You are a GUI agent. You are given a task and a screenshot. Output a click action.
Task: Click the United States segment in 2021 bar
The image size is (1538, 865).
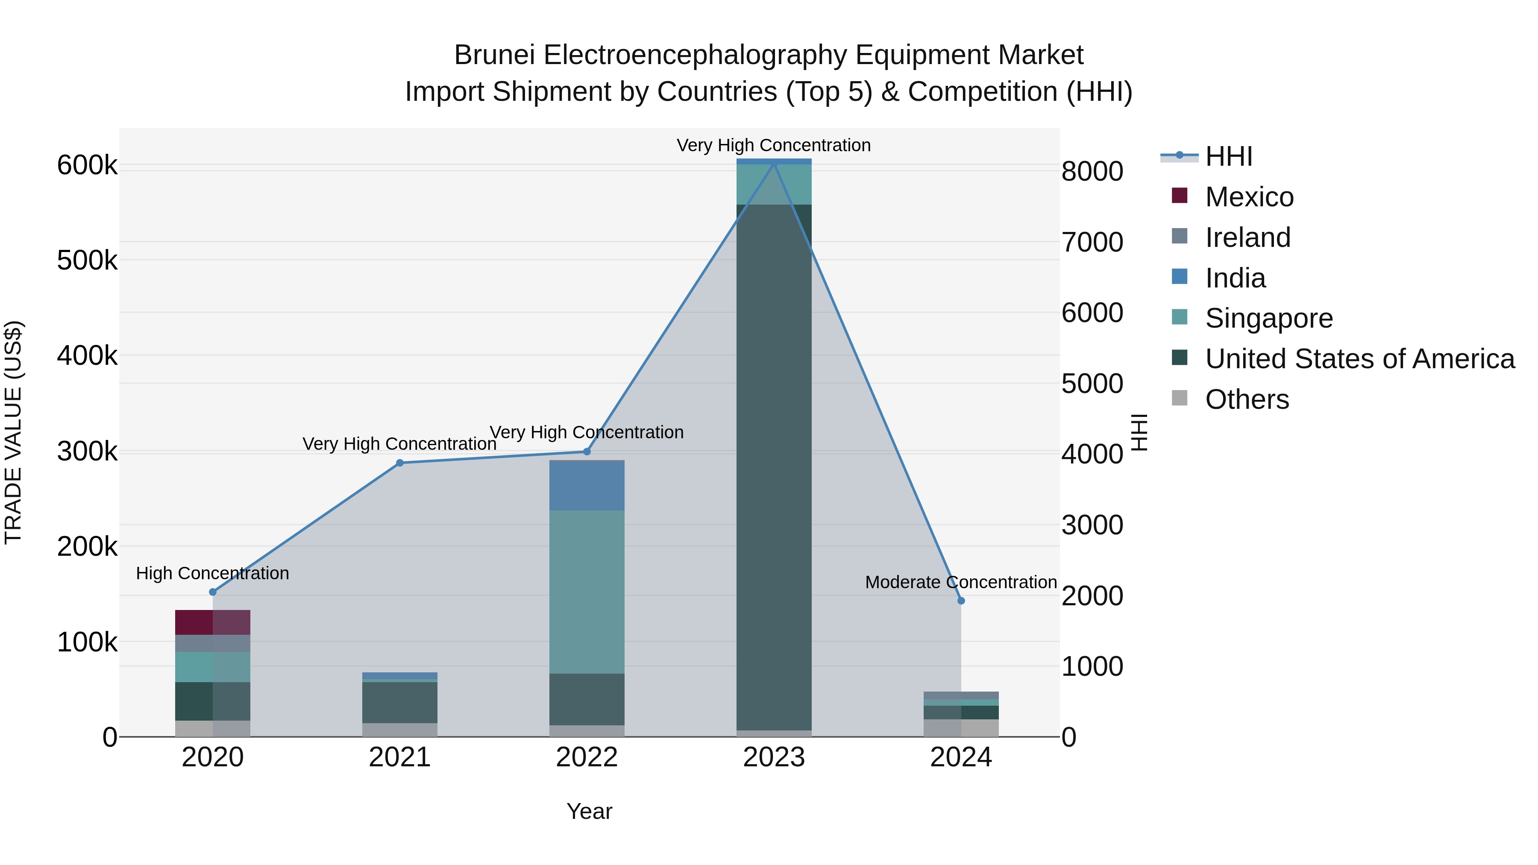pyautogui.click(x=400, y=703)
